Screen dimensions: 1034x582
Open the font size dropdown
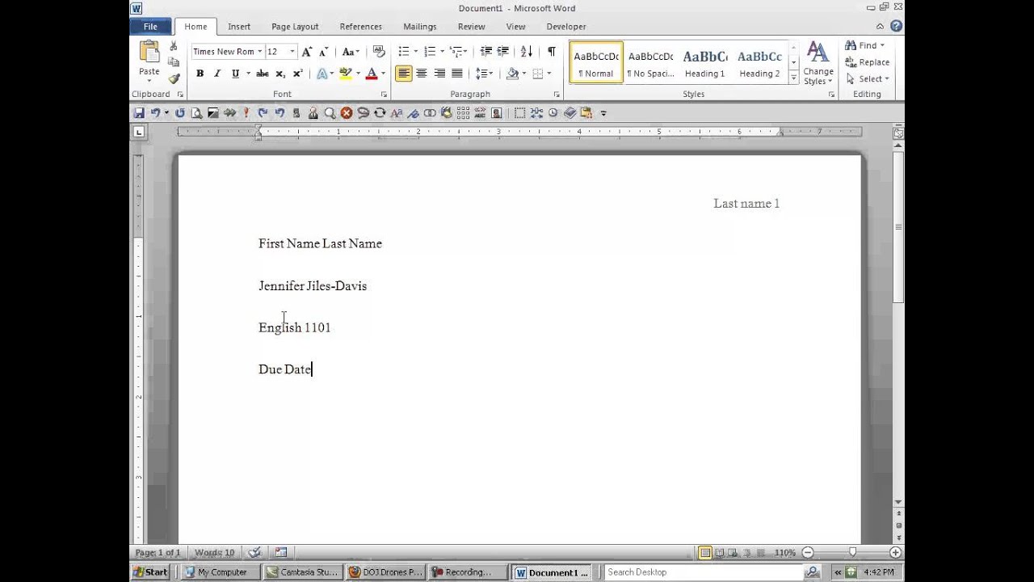(x=292, y=52)
